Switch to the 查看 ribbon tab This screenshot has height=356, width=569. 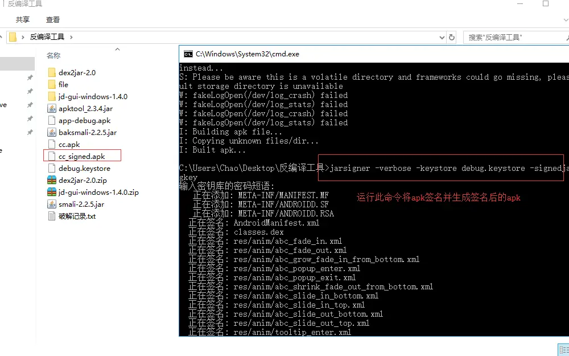[x=52, y=19]
